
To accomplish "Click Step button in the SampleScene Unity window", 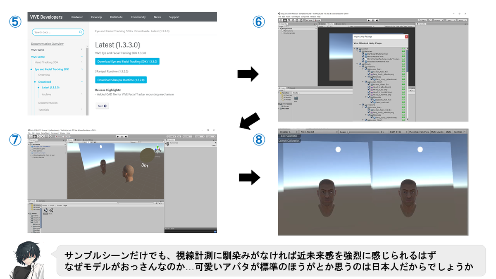I will (377, 20).
